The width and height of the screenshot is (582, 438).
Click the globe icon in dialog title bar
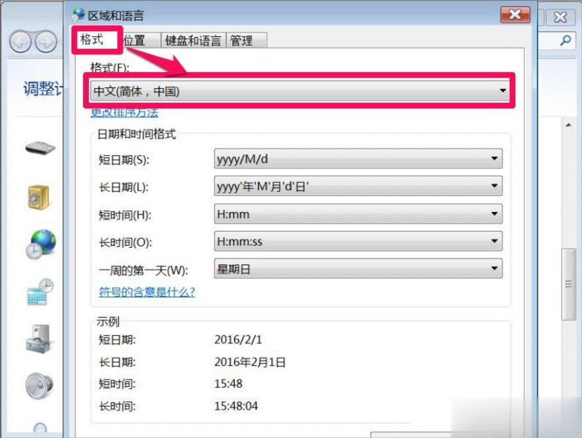pos(79,14)
